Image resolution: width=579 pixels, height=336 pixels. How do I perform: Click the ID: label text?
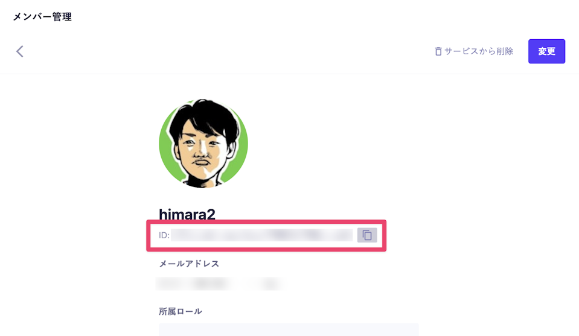[x=164, y=235]
